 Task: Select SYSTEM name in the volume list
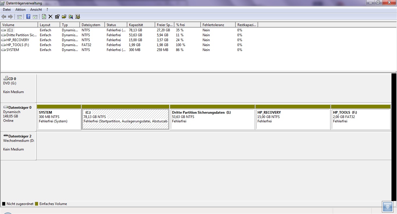pyautogui.click(x=13, y=50)
